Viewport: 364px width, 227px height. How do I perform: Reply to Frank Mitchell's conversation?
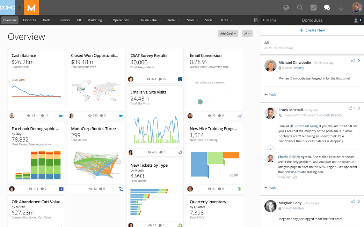(x=270, y=188)
